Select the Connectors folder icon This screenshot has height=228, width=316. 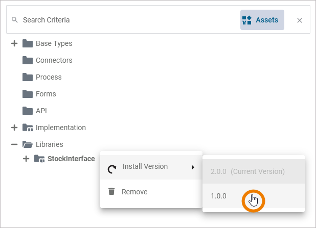[28, 61]
